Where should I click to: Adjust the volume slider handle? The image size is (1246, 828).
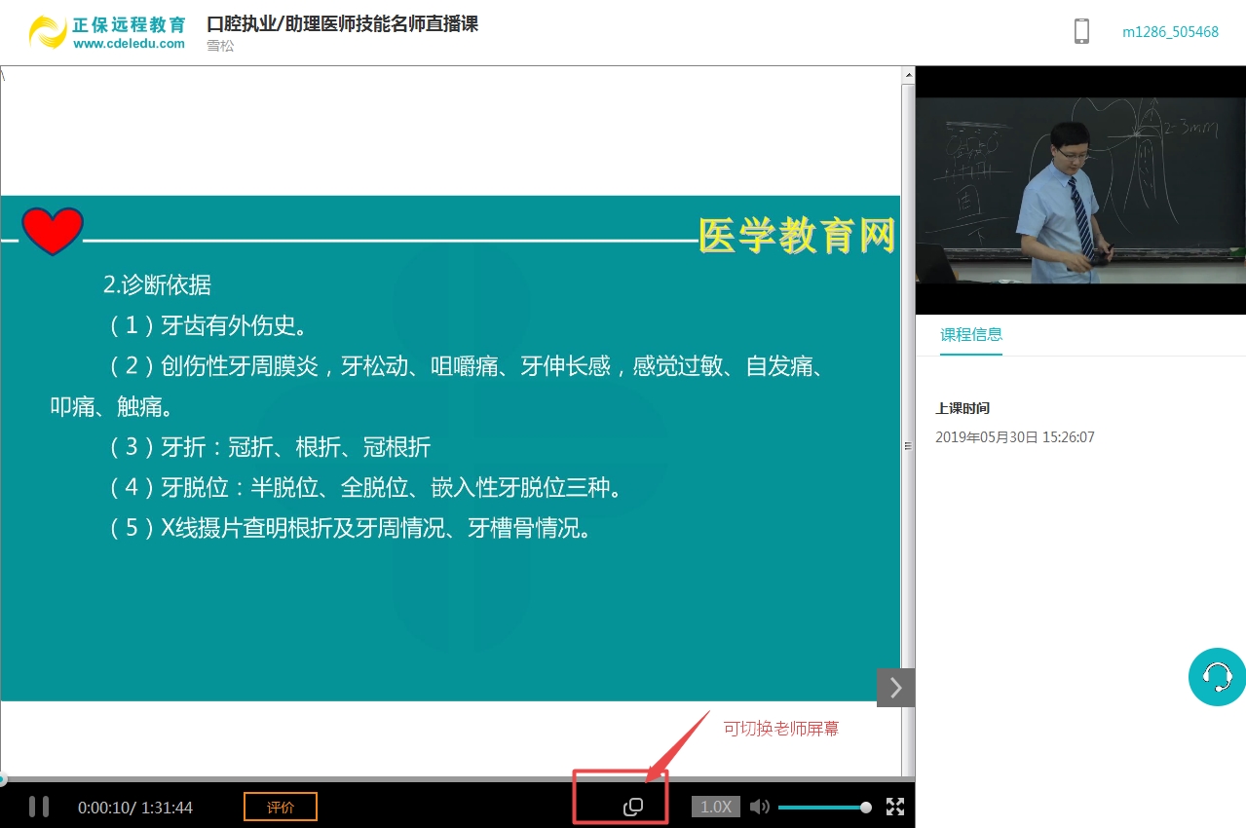click(866, 807)
